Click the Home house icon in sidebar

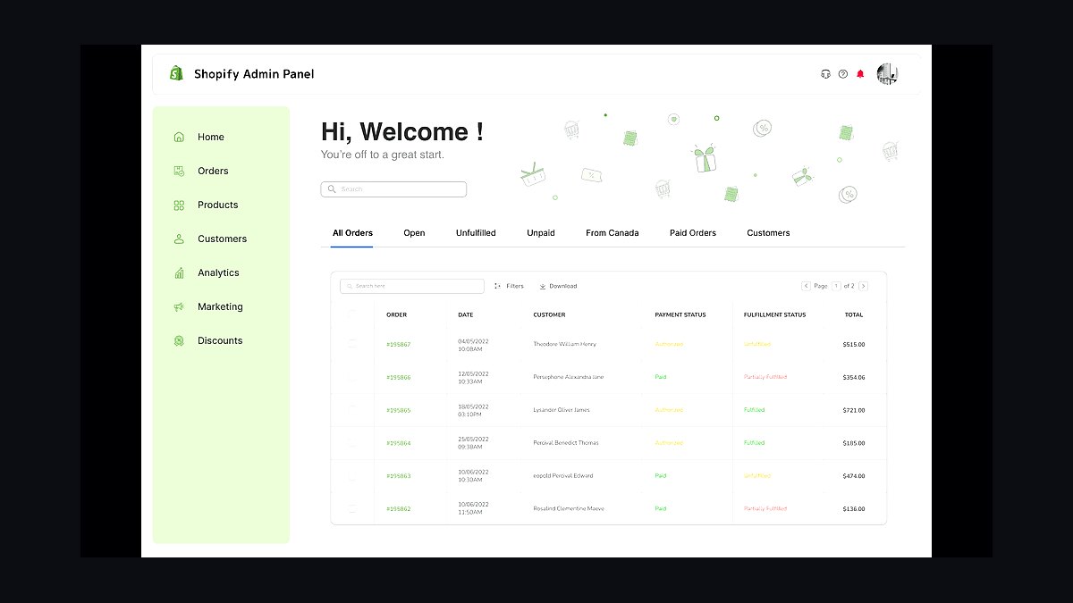coord(179,137)
